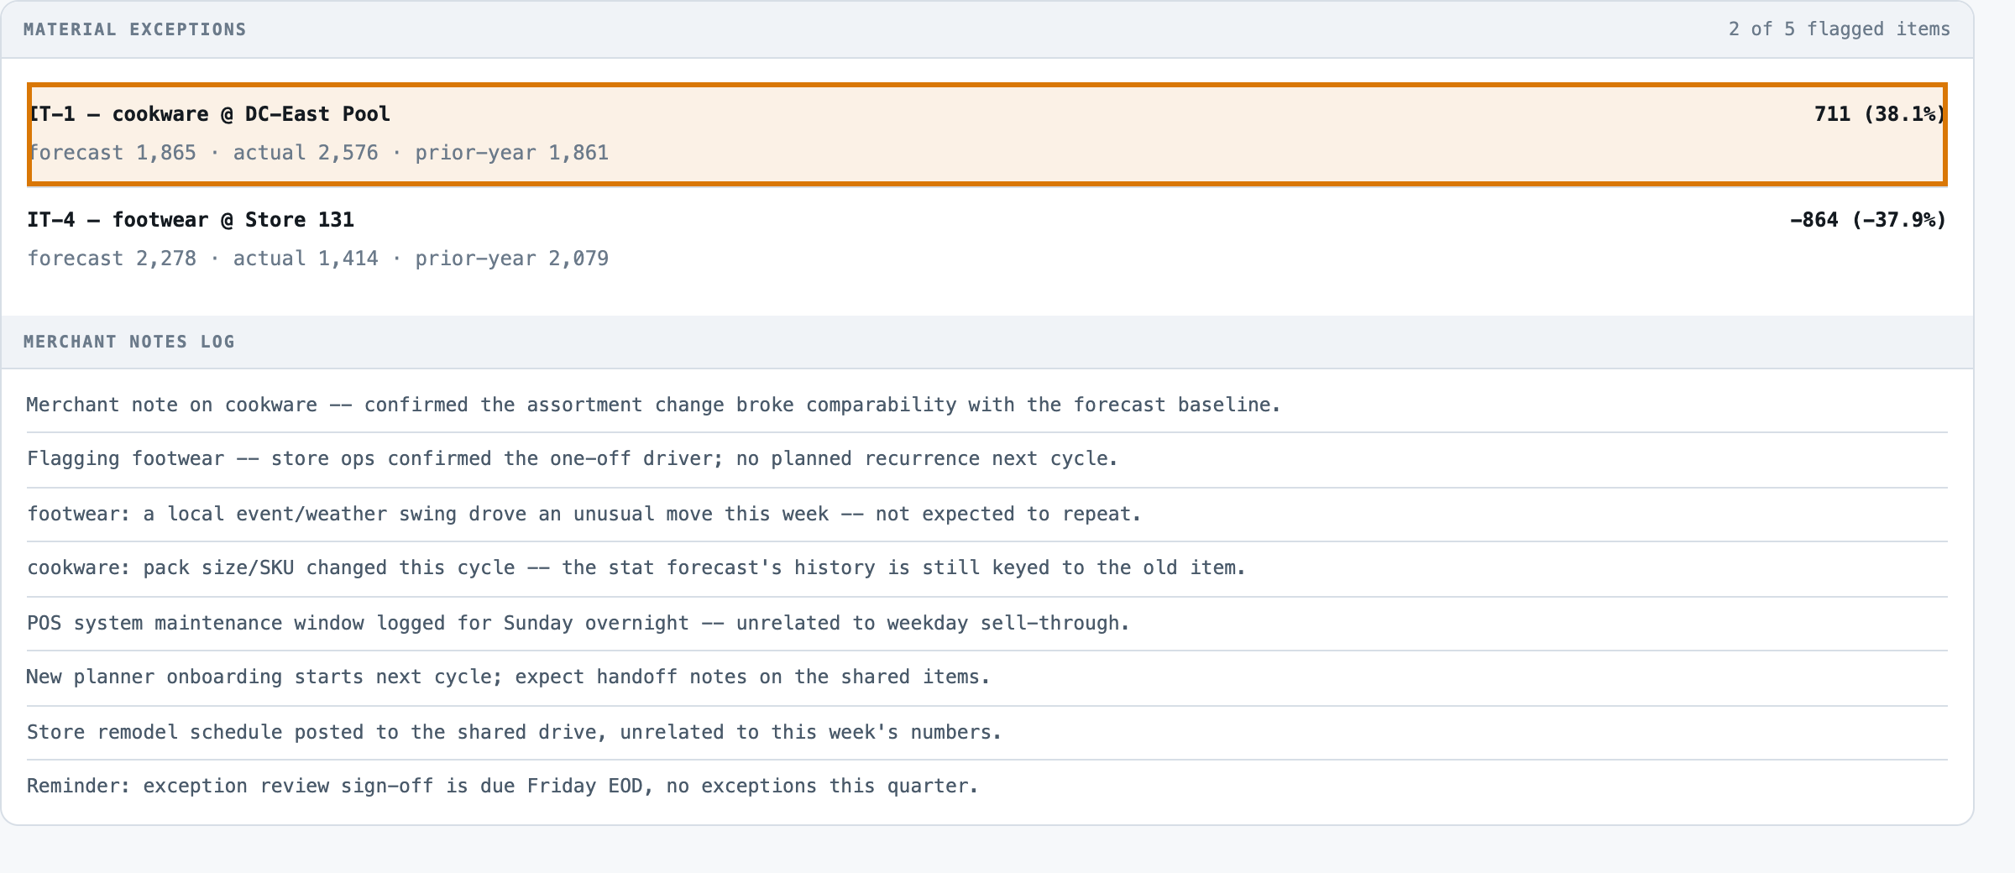Image resolution: width=2015 pixels, height=873 pixels.
Task: Click the 'IT-4 — footwear @ Store 131' title
Action: click(191, 220)
